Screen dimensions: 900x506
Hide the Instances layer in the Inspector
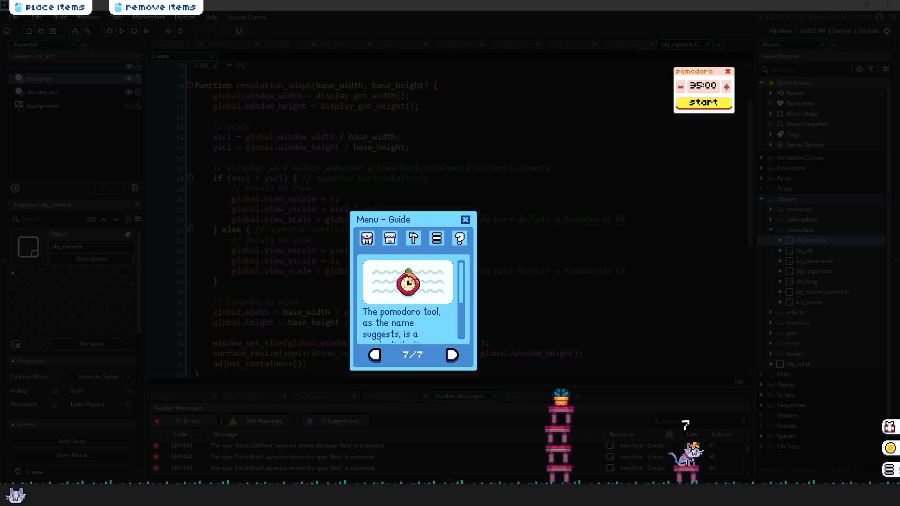[x=129, y=78]
